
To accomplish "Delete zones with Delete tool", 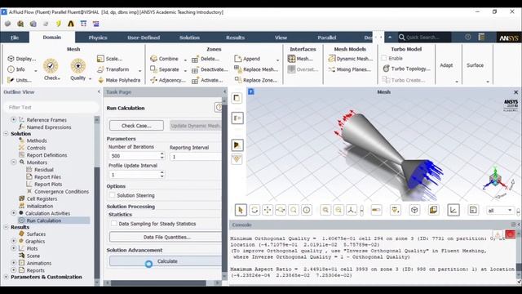I will pos(206,59).
